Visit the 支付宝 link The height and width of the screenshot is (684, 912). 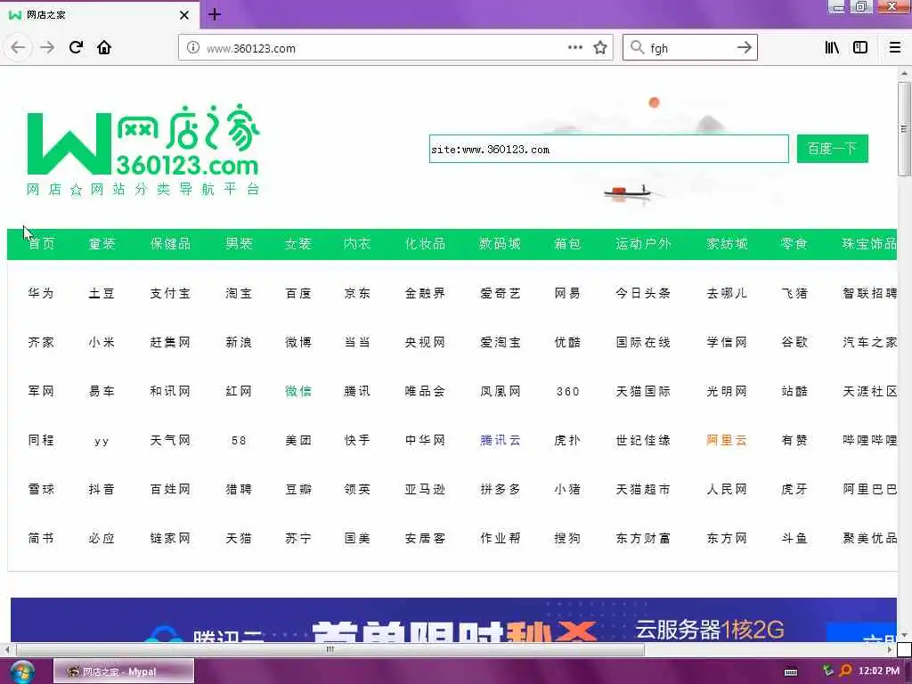[170, 293]
